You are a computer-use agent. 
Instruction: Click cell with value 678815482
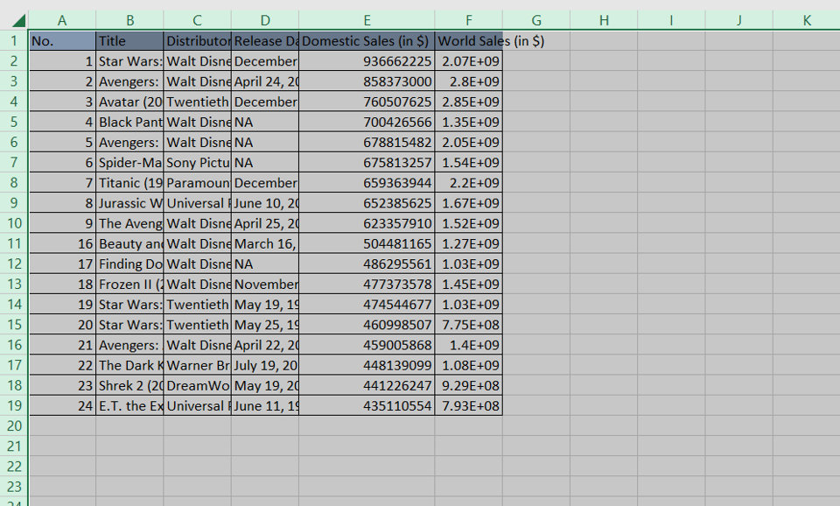(367, 142)
